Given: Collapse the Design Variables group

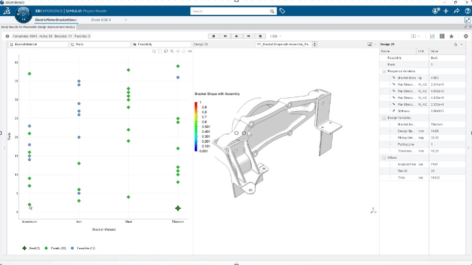Looking at the screenshot, I should click(384, 118).
